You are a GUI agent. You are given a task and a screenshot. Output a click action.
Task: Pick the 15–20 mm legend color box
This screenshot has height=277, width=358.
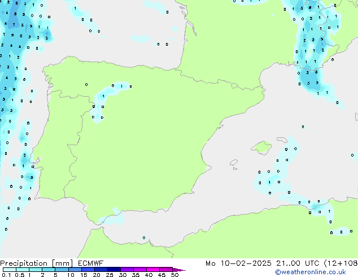pyautogui.click(x=88, y=270)
